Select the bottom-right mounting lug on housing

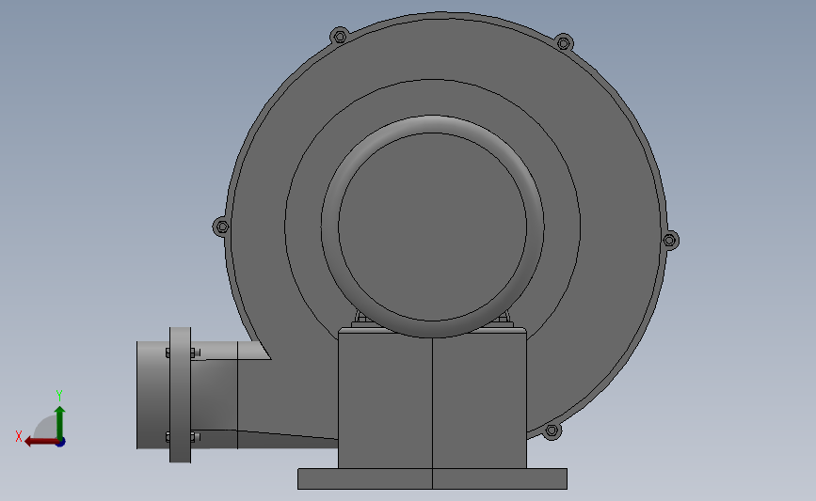(552, 431)
